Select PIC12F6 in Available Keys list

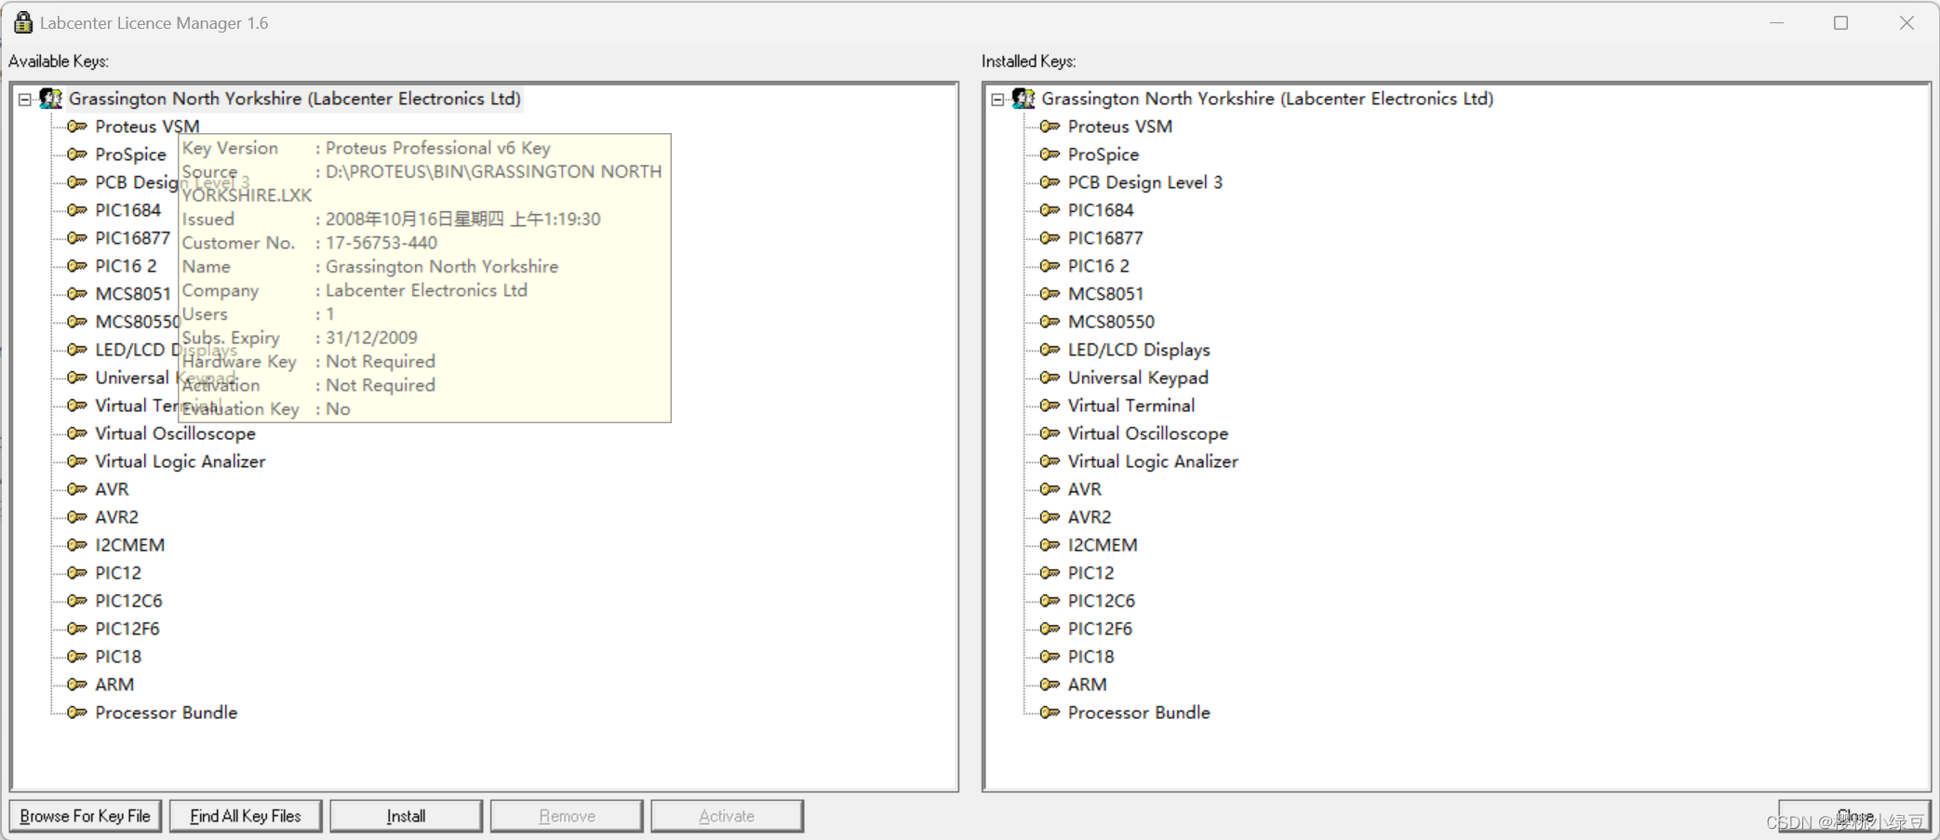(127, 629)
